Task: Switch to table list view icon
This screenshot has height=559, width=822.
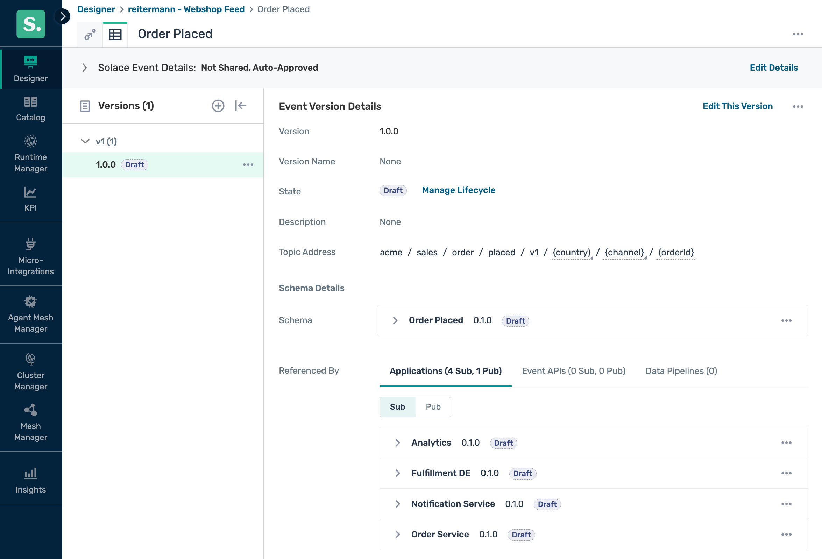Action: [x=115, y=35]
